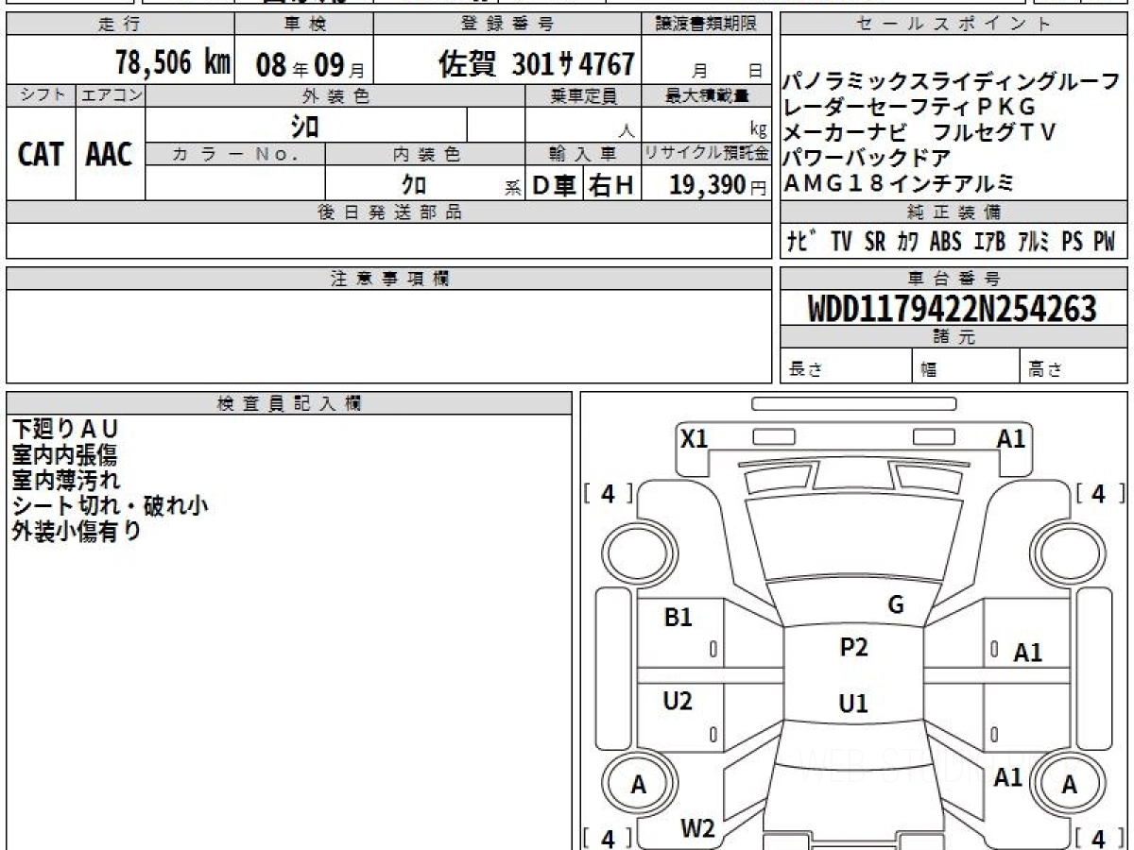Click the W2 mark on rear fender
Image resolution: width=1134 pixels, height=850 pixels.
coord(698,829)
